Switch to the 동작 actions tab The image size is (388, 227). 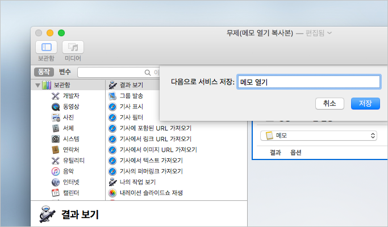tap(44, 72)
